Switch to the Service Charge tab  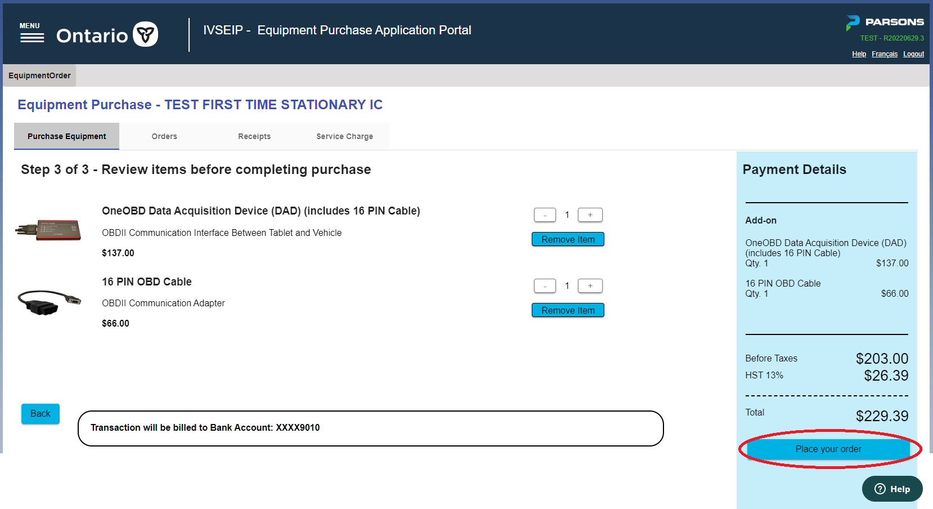click(344, 136)
